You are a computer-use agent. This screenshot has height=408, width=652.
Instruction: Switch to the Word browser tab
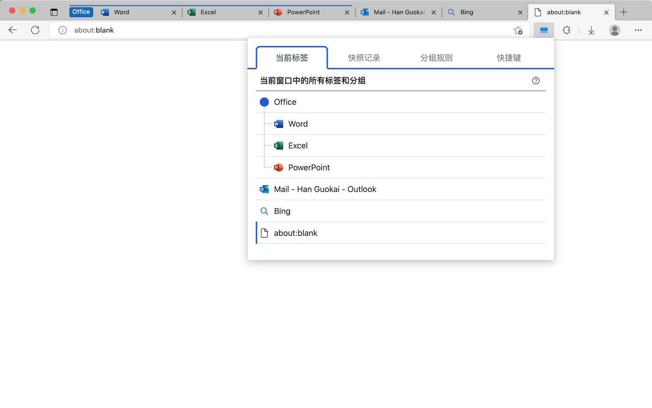139,12
